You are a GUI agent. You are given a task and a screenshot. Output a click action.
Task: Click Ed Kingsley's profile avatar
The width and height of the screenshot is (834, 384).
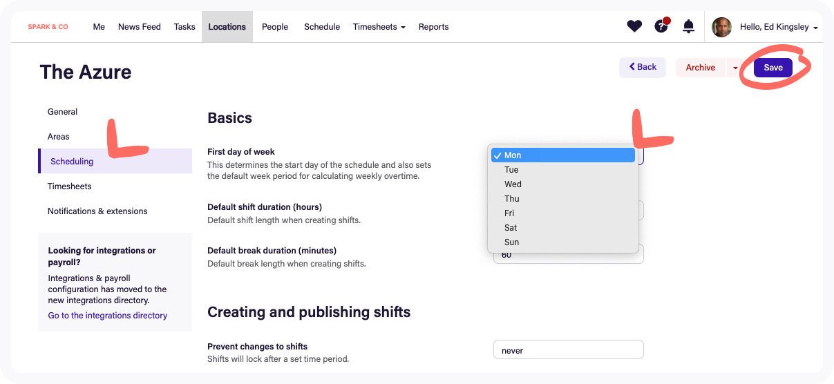coord(721,27)
